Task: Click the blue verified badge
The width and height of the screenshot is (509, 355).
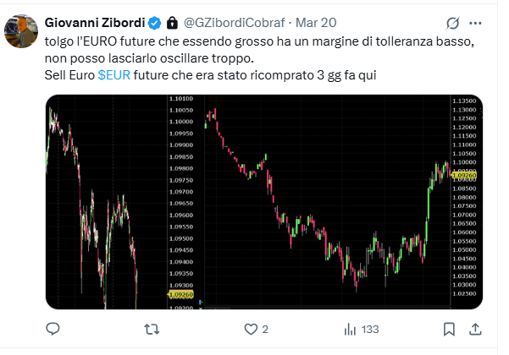Action: pyautogui.click(x=154, y=23)
